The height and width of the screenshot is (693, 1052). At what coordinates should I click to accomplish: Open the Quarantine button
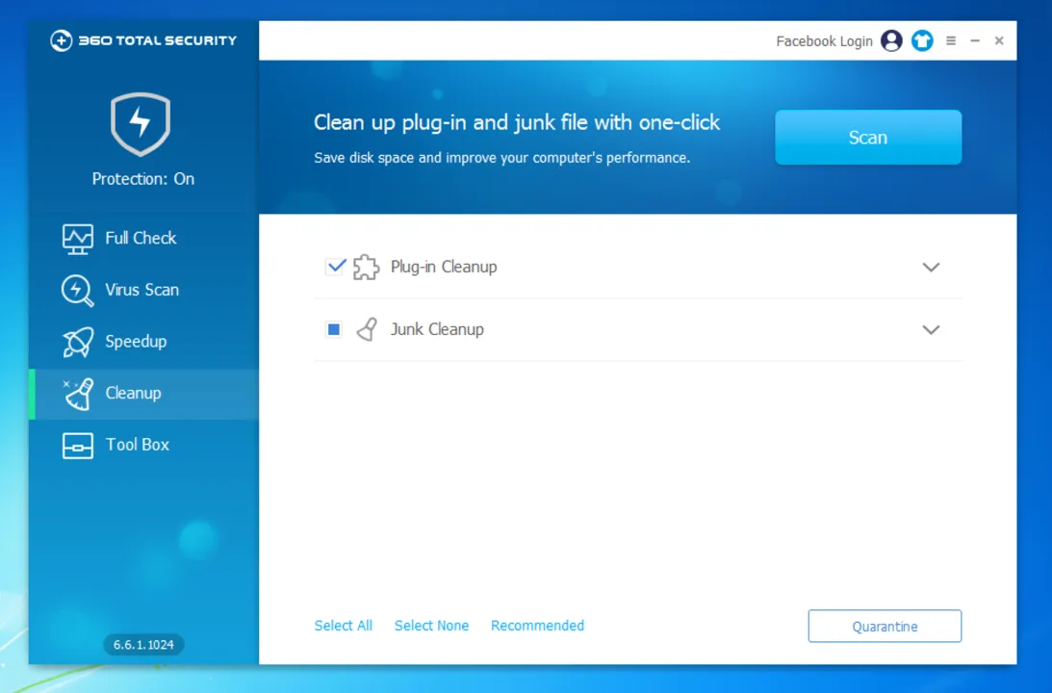(885, 626)
